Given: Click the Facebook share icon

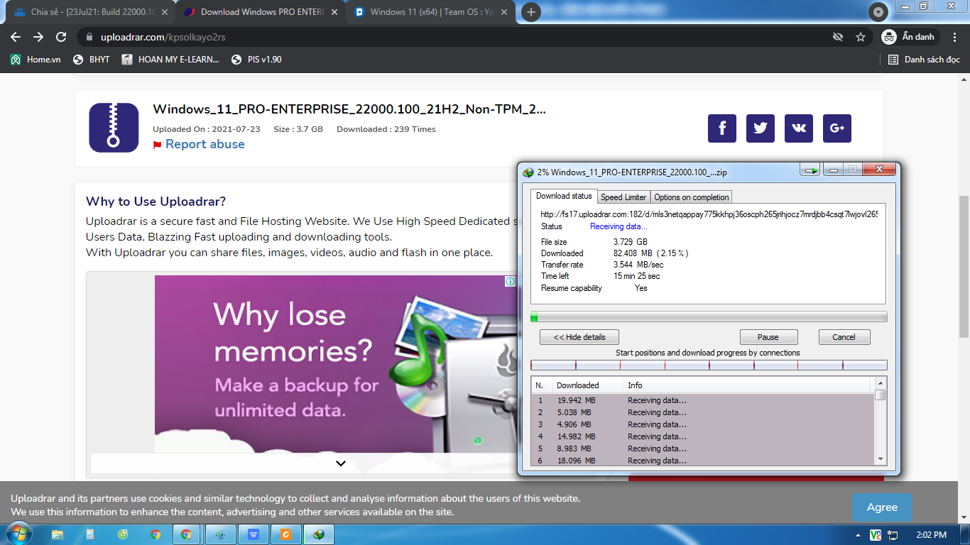Looking at the screenshot, I should point(722,128).
